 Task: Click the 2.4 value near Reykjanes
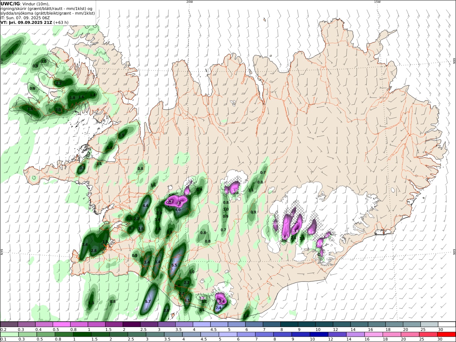[85, 245]
